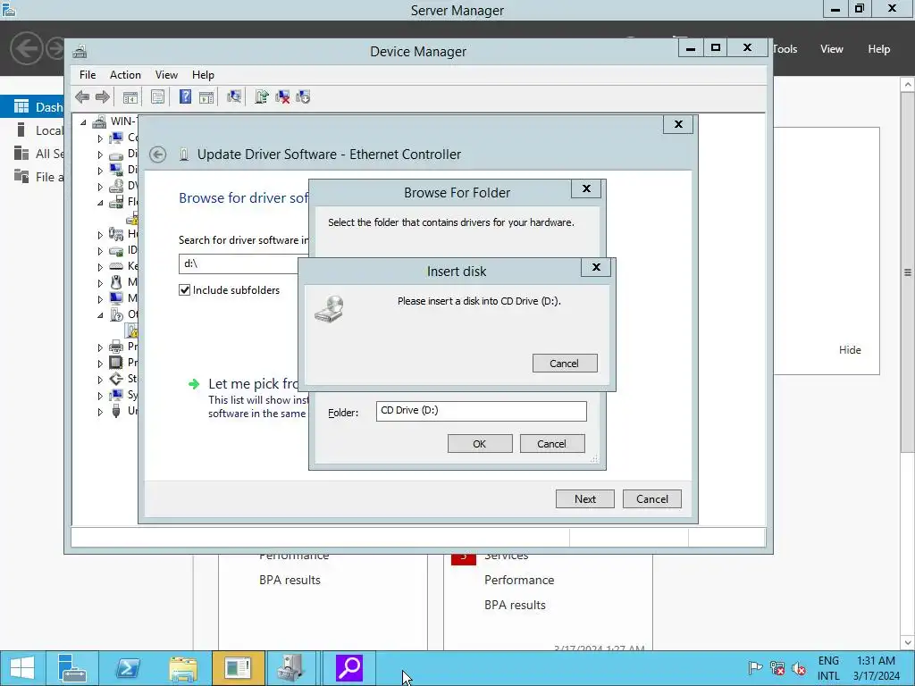Click the purple magnifier taskbar icon

[x=349, y=668]
